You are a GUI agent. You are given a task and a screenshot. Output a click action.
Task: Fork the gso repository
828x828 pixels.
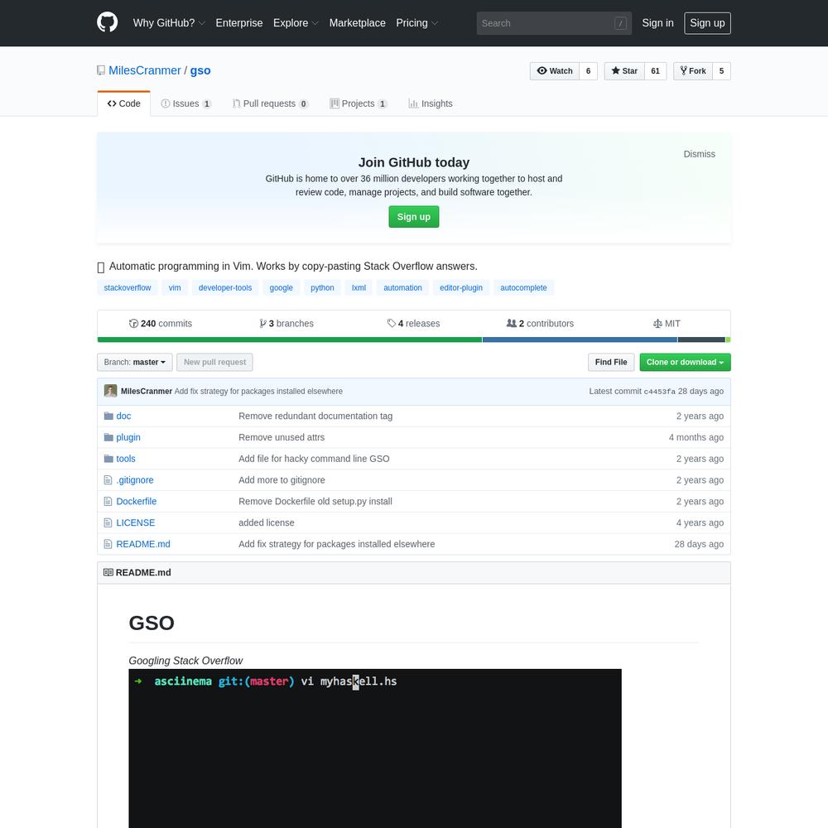(693, 70)
